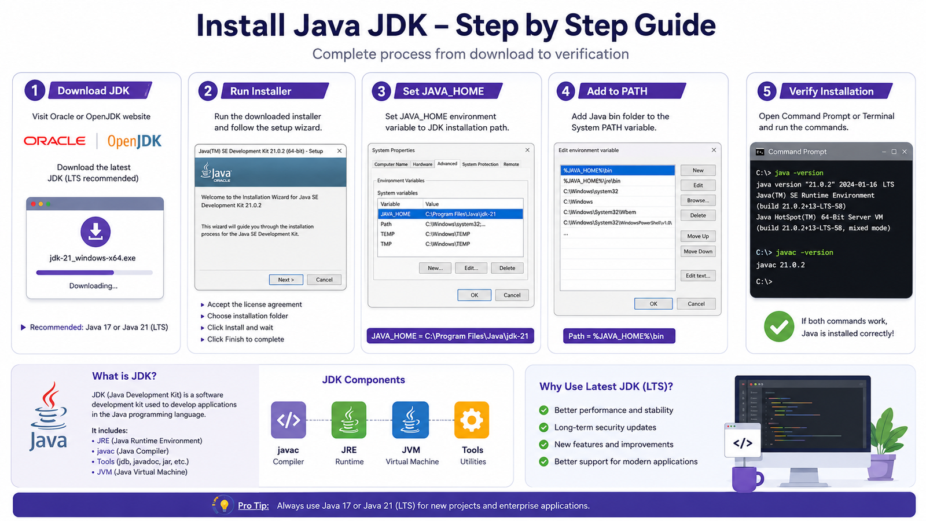Click Delete in Edit environment variable dialog
This screenshot has height=521, width=926.
point(698,215)
